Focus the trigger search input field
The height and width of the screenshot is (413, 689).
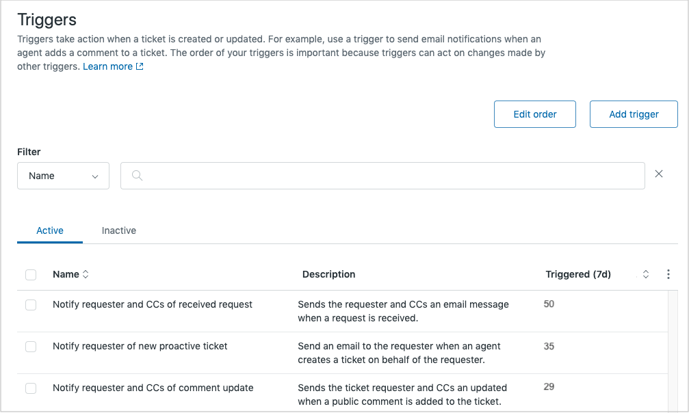point(390,176)
